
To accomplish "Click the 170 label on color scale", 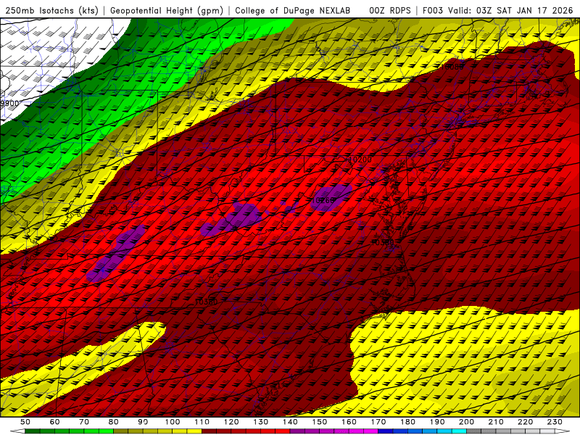I will 378,422.
